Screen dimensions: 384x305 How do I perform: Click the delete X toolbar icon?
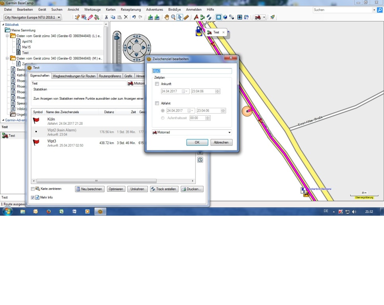[126, 17]
